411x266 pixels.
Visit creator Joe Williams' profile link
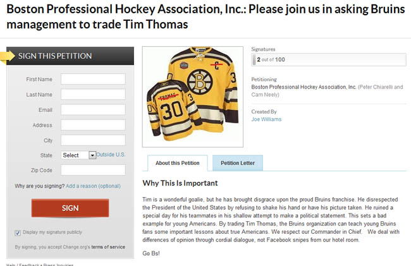(266, 119)
